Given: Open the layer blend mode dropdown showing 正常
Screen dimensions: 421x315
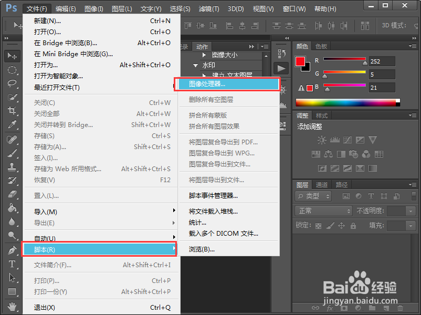Looking at the screenshot, I should click(323, 211).
